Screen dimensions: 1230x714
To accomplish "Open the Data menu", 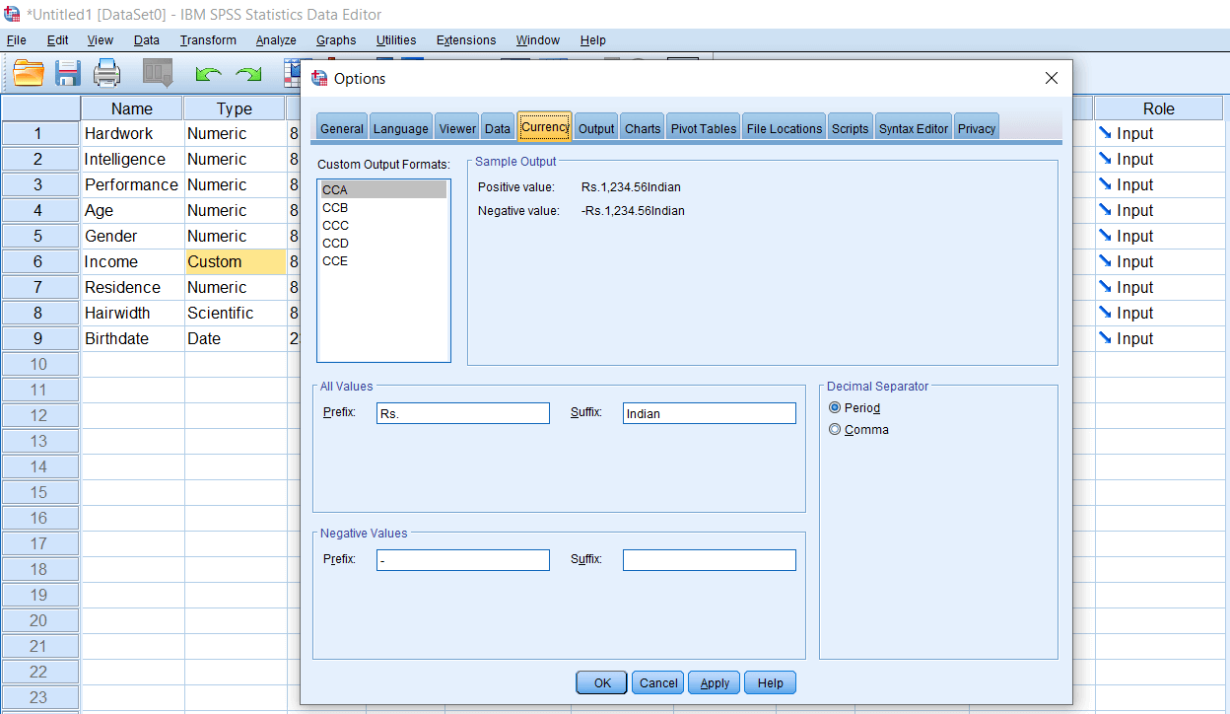I will [x=146, y=40].
